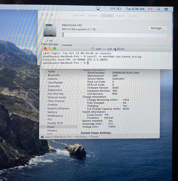Click Hardware in the path bar
The height and width of the screenshot is (181, 178).
(81, 137)
